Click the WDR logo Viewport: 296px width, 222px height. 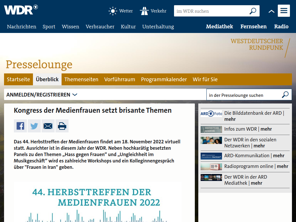coord(21,10)
